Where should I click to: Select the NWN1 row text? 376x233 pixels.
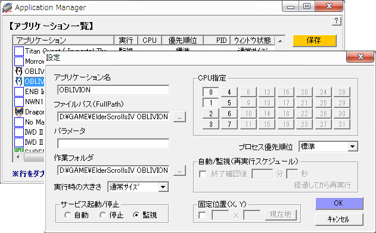(34, 102)
